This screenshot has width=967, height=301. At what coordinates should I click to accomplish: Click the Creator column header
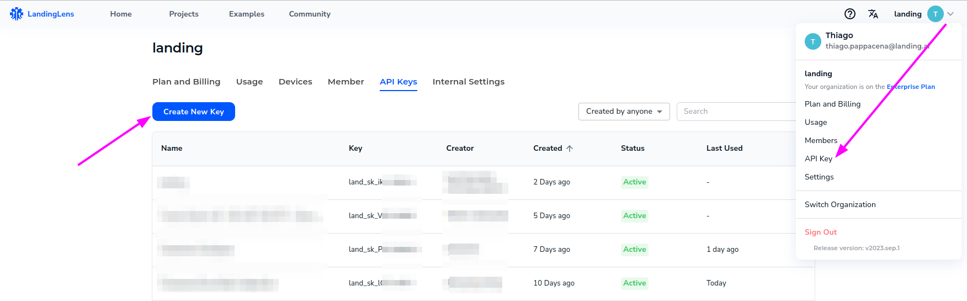click(x=460, y=148)
